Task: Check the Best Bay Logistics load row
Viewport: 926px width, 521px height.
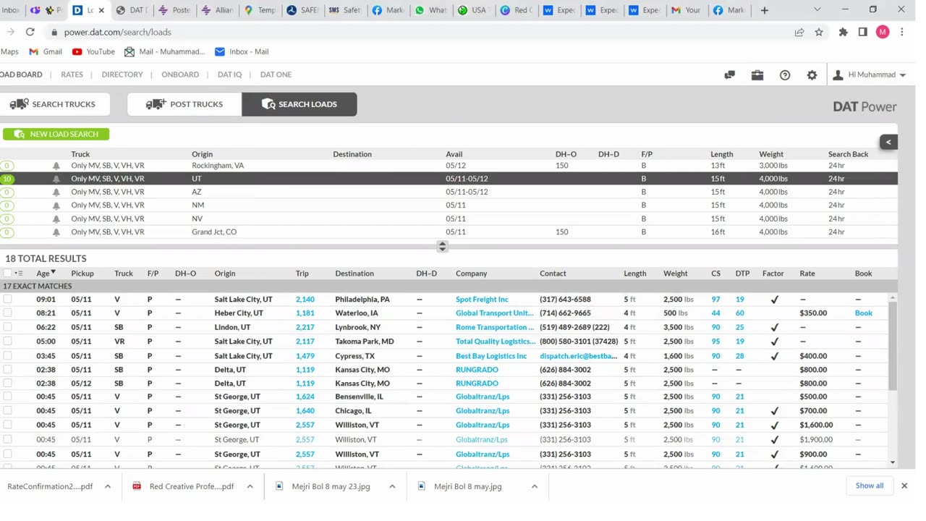Action: [7, 356]
